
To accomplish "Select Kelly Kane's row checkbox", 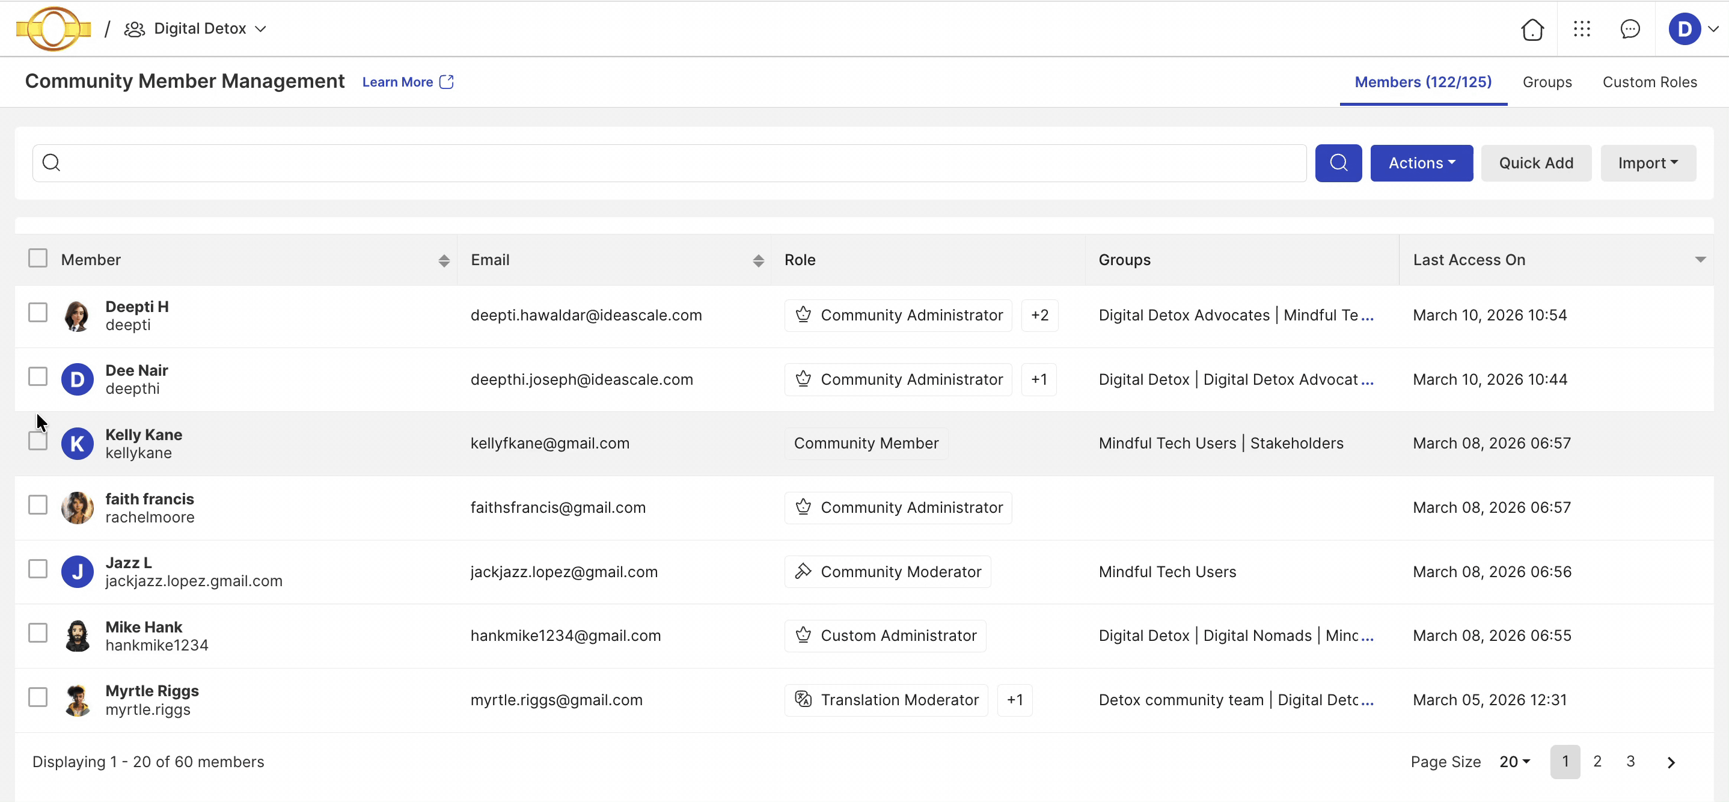I will coord(38,441).
